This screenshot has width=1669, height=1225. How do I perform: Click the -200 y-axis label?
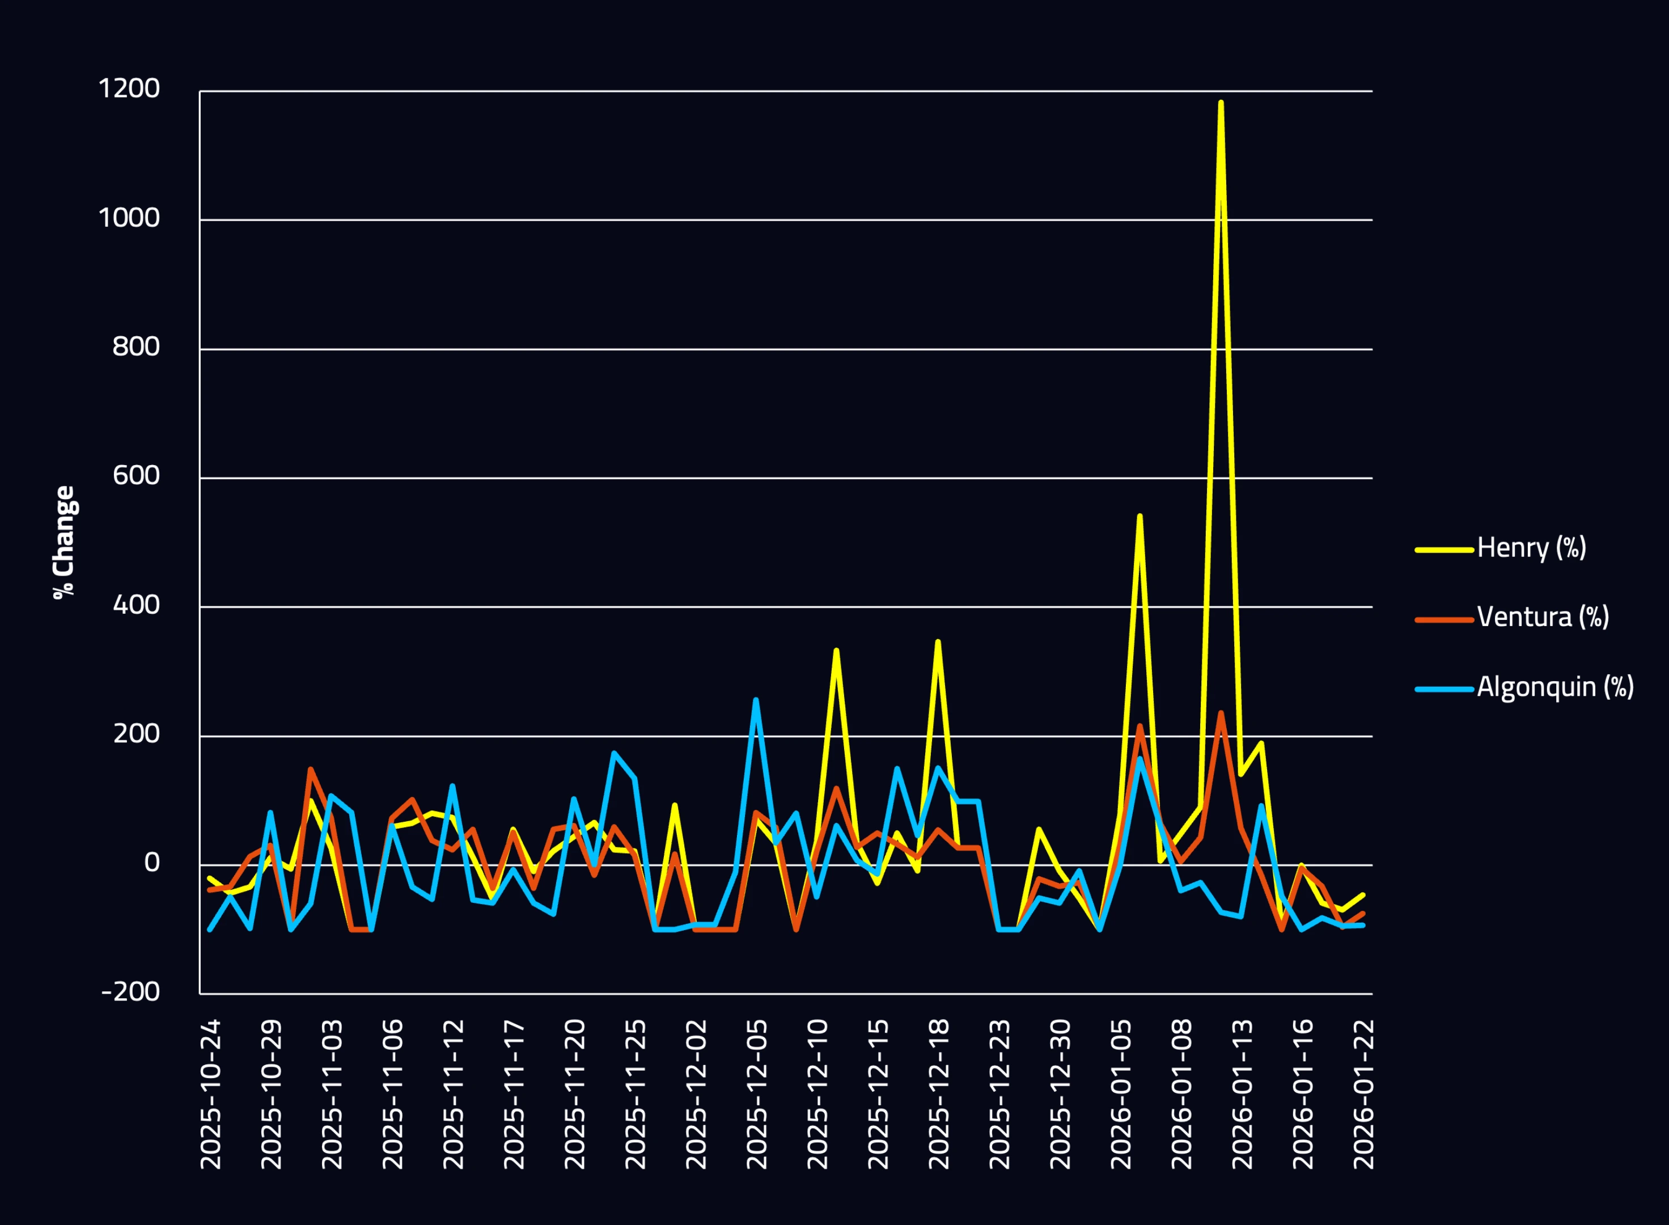(x=130, y=992)
